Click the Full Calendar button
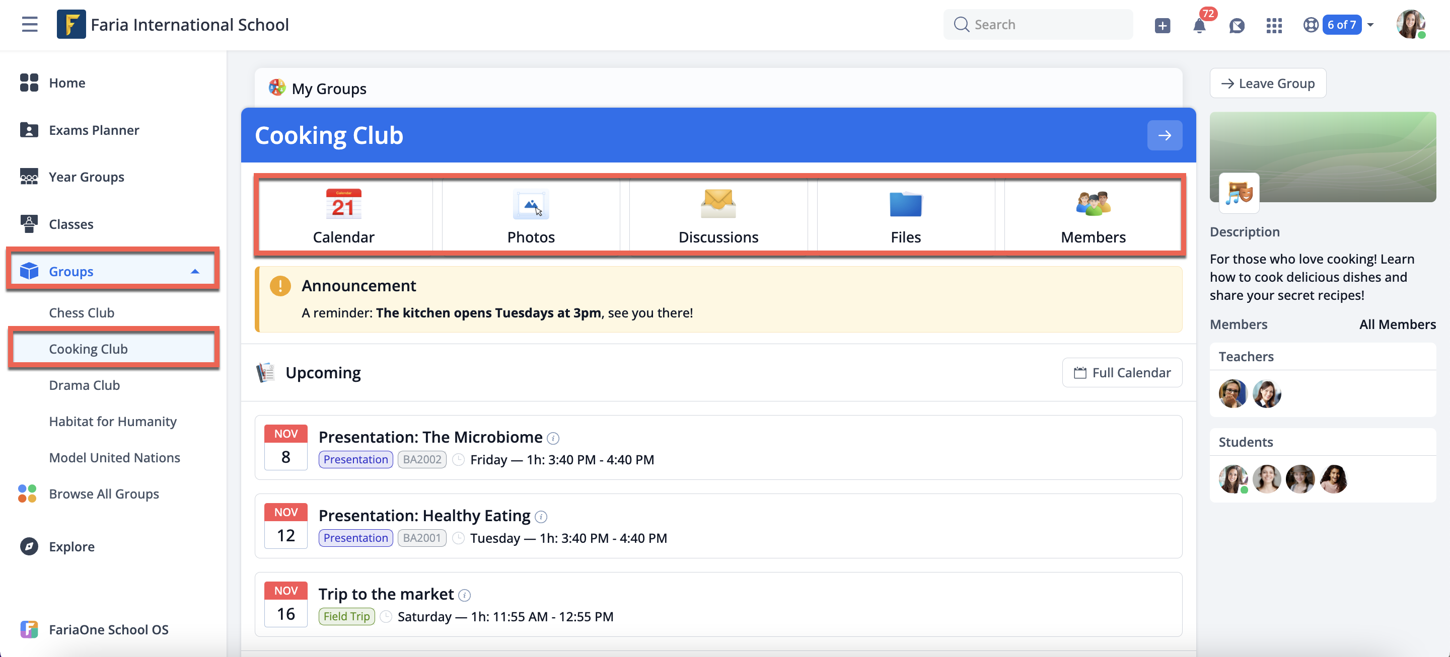The width and height of the screenshot is (1450, 657). coord(1122,372)
